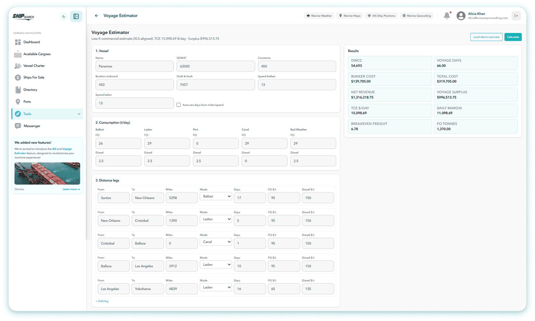Click the Dashboard grid icon
The width and height of the screenshot is (535, 321).
[x=18, y=42]
